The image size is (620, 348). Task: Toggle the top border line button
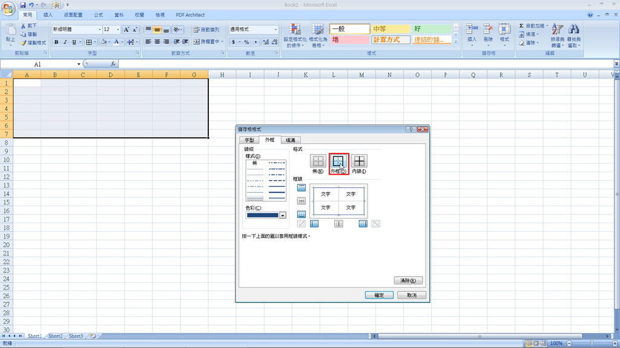click(302, 188)
